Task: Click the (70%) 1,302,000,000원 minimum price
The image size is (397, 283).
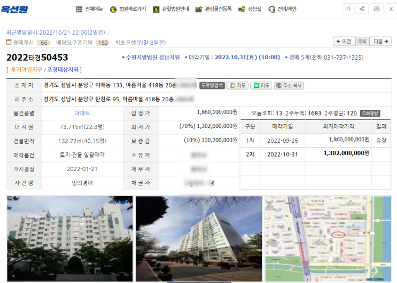Action: [208, 126]
